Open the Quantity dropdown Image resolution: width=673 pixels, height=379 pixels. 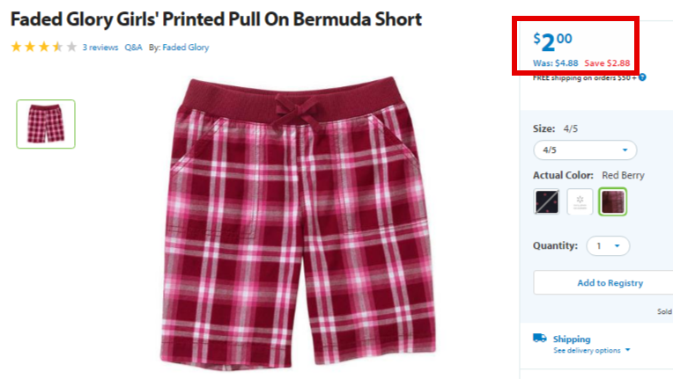(x=608, y=246)
